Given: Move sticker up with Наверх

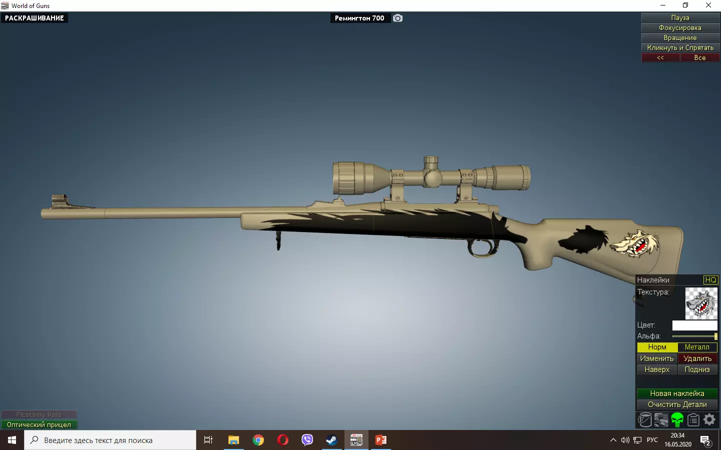Looking at the screenshot, I should point(657,369).
